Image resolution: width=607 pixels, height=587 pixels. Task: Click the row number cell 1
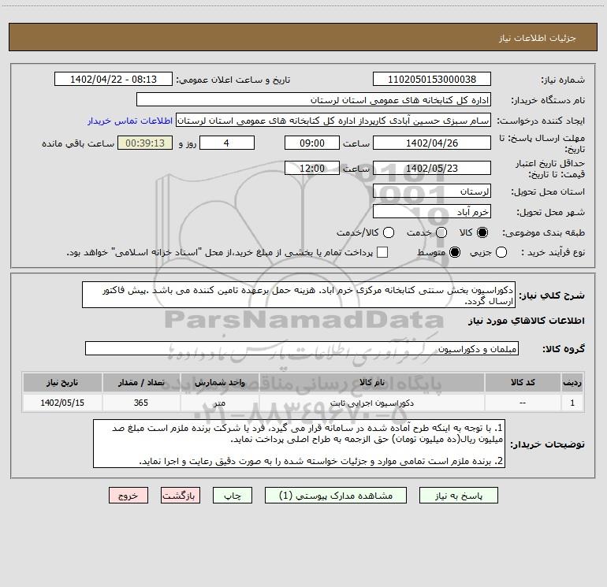pos(572,403)
